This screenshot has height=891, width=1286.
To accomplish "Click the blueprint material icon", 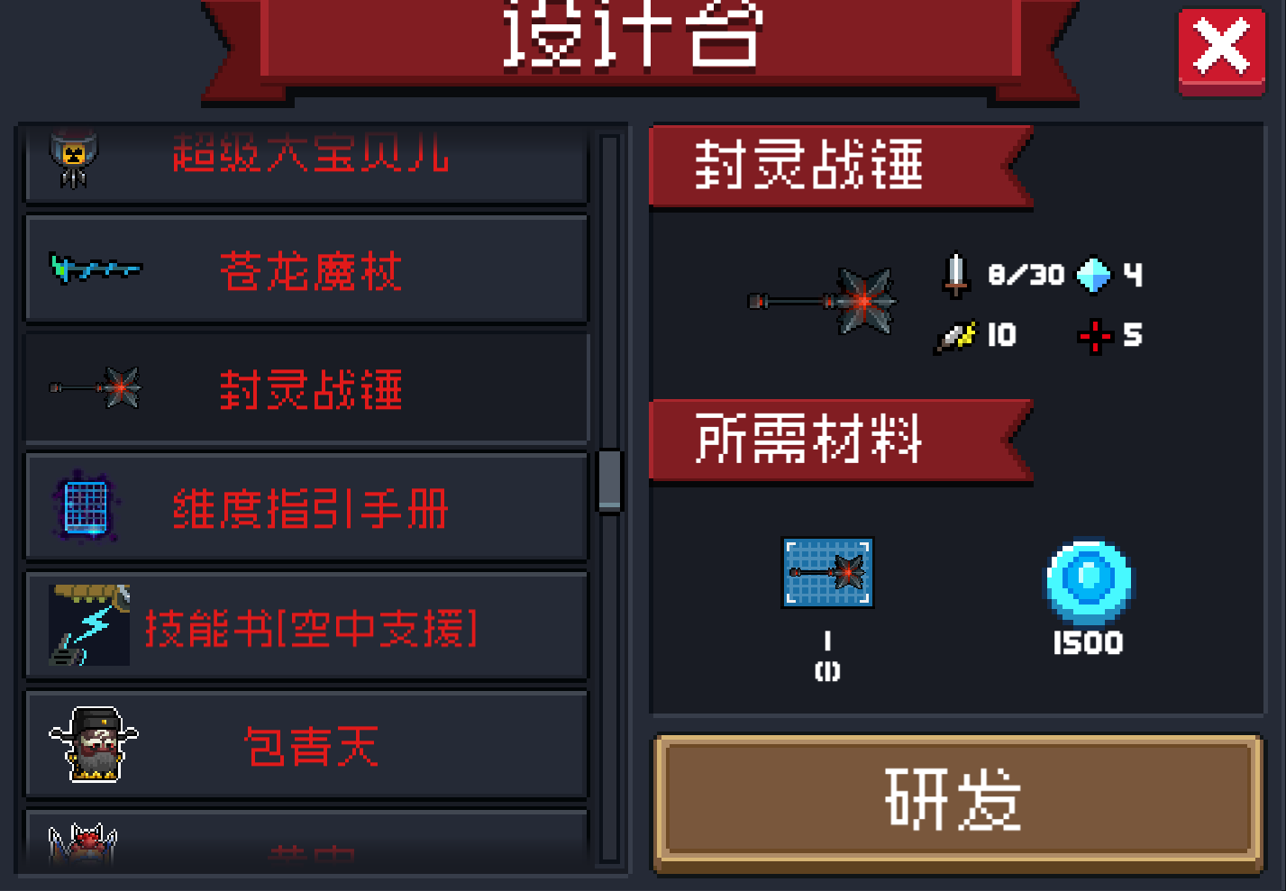I will (827, 573).
